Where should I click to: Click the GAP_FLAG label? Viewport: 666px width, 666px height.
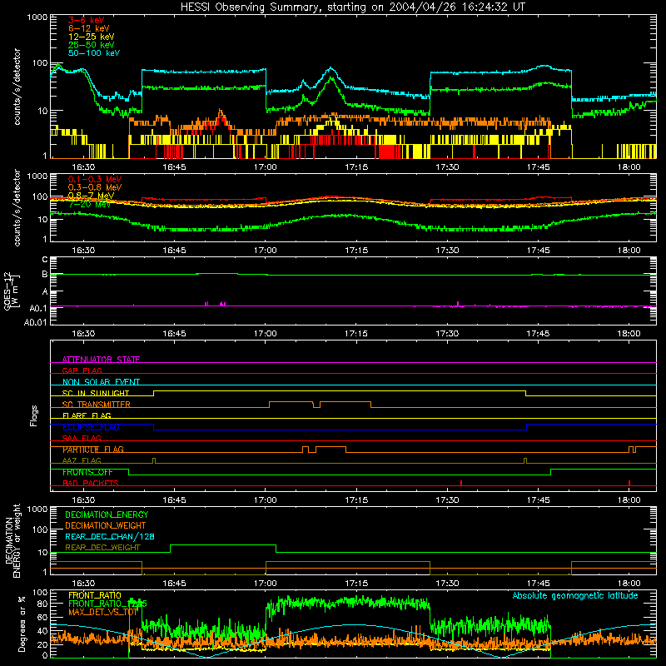click(x=82, y=370)
